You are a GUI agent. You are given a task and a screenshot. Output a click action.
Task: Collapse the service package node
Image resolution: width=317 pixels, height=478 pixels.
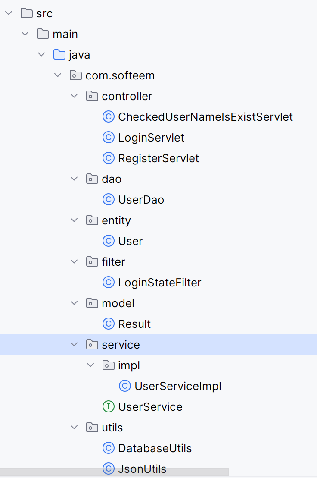74,344
